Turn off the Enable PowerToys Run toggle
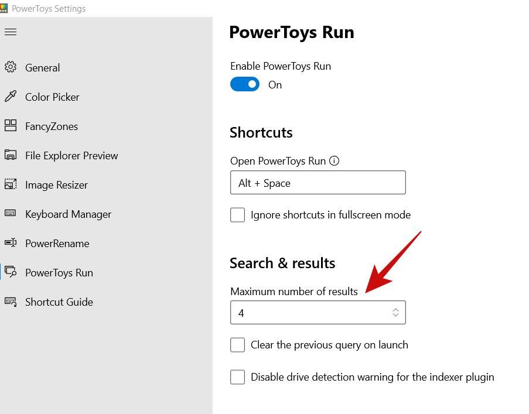This screenshot has height=414, width=529. (x=245, y=84)
